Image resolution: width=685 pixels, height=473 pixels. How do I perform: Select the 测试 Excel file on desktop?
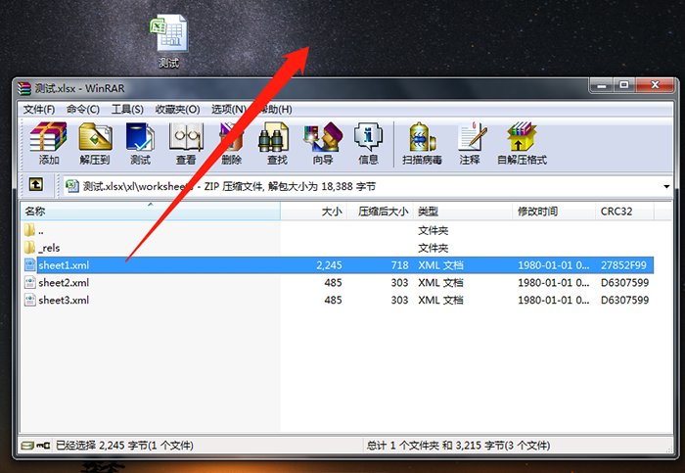(x=169, y=40)
